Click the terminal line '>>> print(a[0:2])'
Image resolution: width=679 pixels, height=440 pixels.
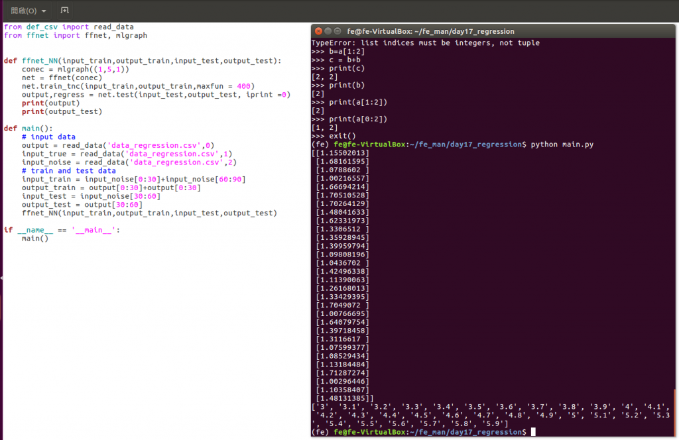349,119
